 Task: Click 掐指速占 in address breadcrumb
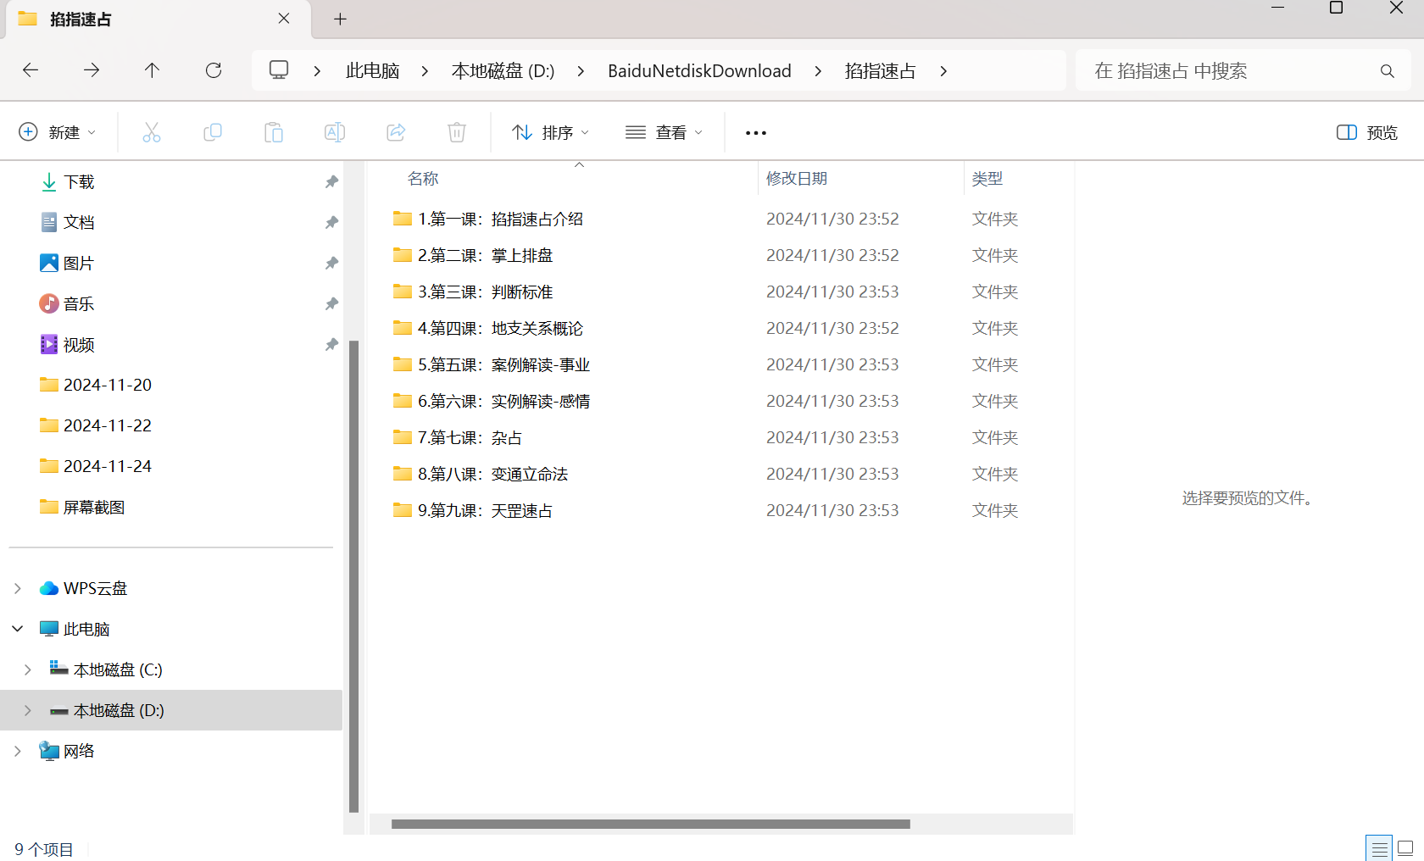click(881, 71)
